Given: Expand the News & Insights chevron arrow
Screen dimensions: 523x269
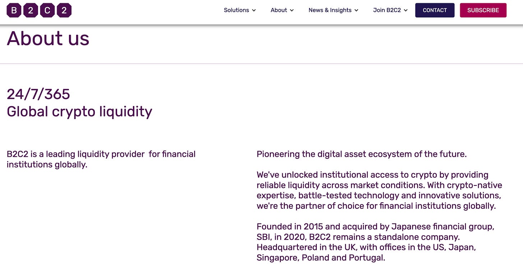Looking at the screenshot, I should pyautogui.click(x=356, y=10).
